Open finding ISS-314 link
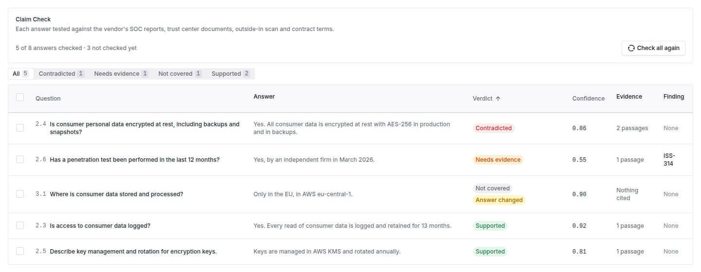 pyautogui.click(x=669, y=160)
